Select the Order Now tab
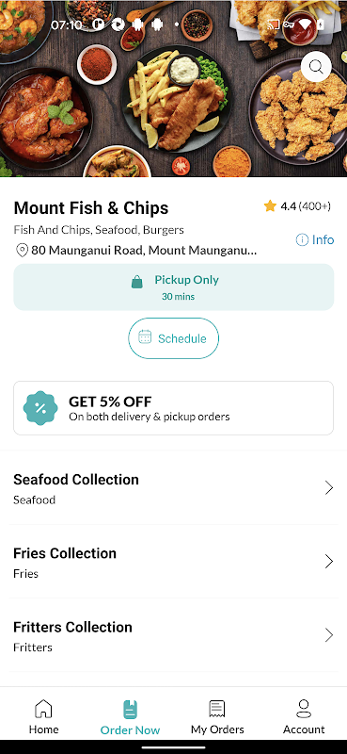Screen dimensions: 347x754 point(130,717)
